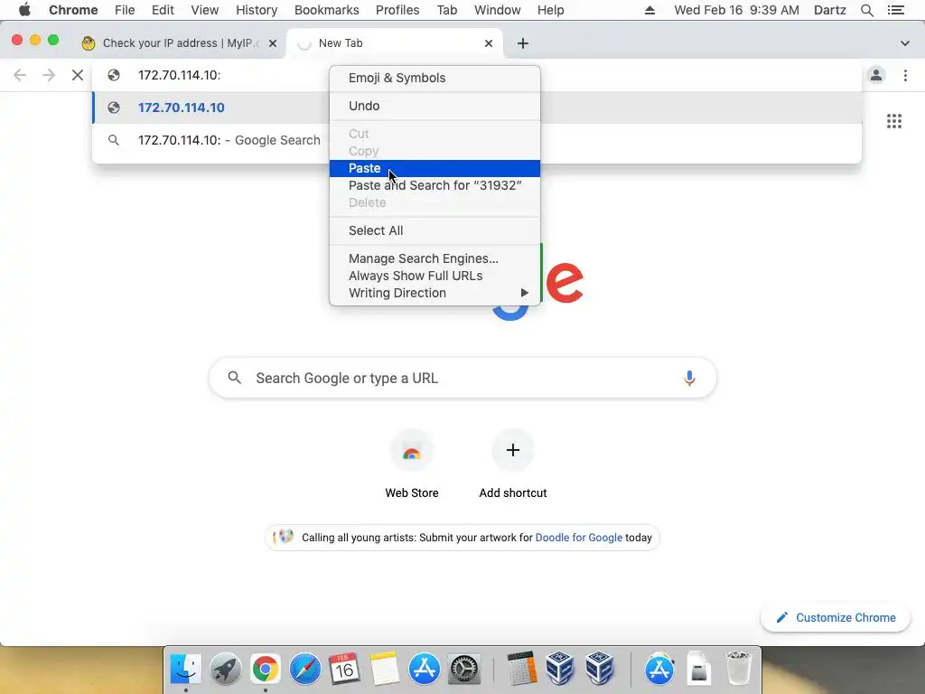The image size is (925, 694).
Task: Click the Customize Chrome button
Action: pos(836,617)
